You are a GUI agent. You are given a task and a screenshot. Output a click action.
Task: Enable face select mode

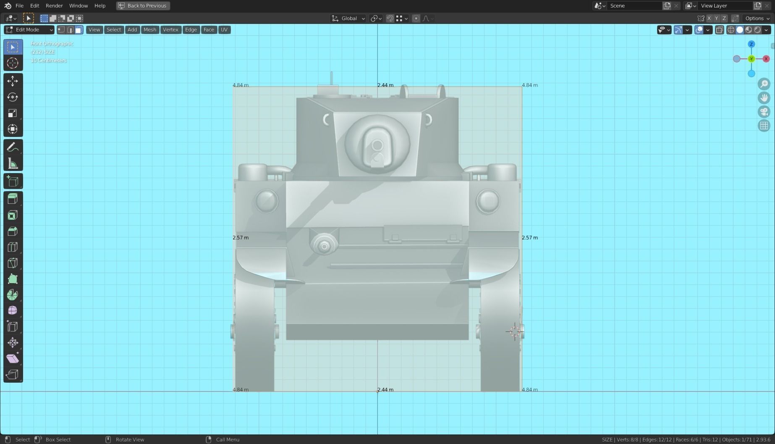tap(79, 29)
